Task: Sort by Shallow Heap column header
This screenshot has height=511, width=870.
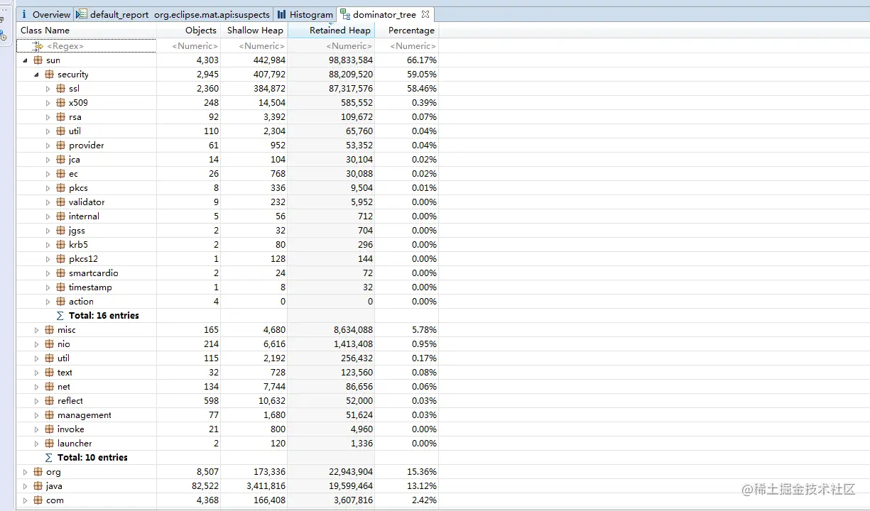Action: coord(254,31)
